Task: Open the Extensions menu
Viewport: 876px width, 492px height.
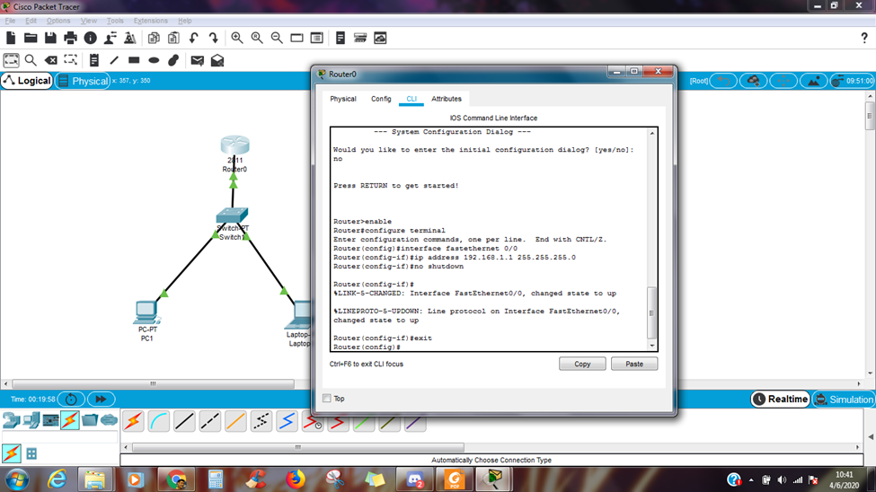Action: (150, 21)
